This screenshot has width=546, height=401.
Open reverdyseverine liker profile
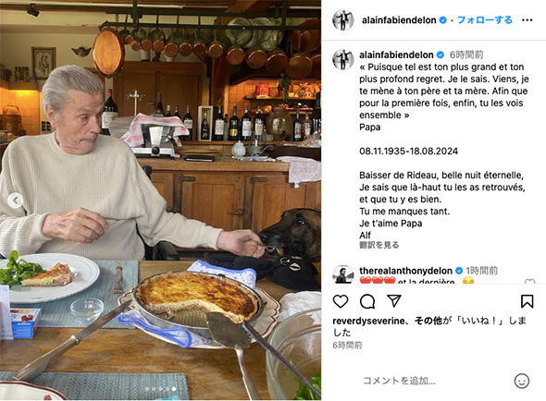[368, 321]
